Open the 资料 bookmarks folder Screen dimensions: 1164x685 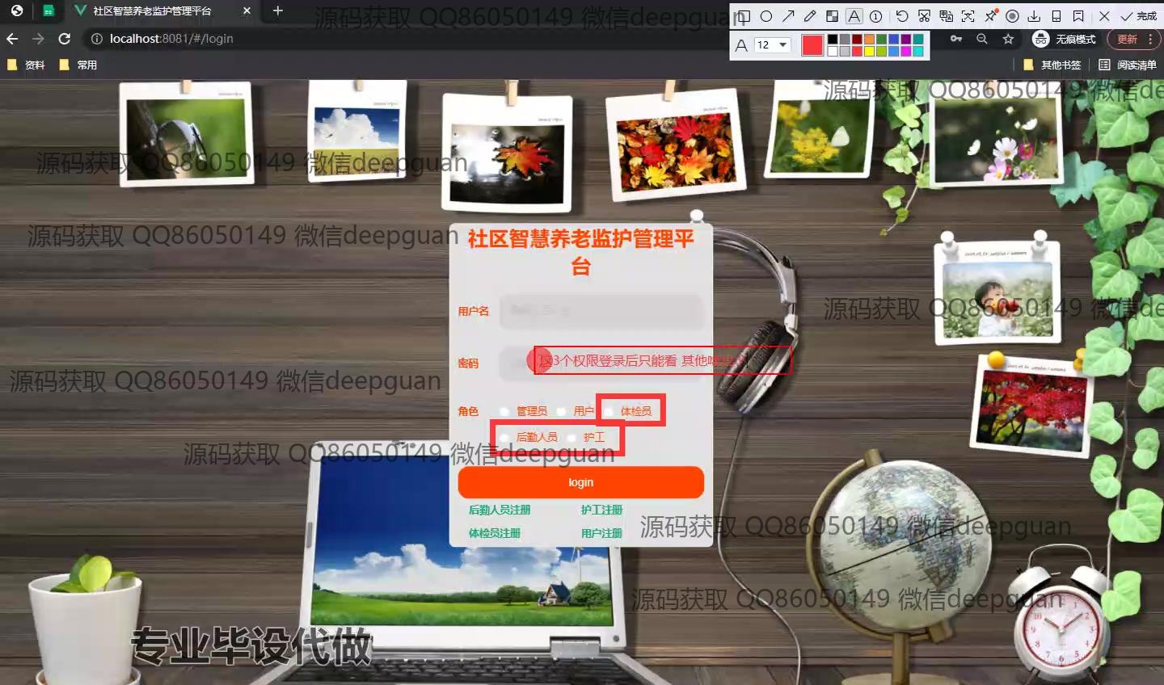pyautogui.click(x=26, y=65)
